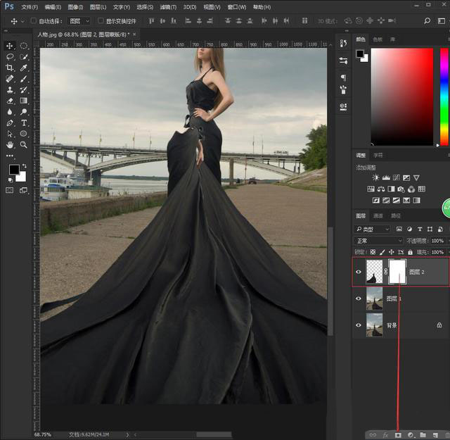Select the Healing Brush tool
The image size is (450, 440).
[9, 78]
